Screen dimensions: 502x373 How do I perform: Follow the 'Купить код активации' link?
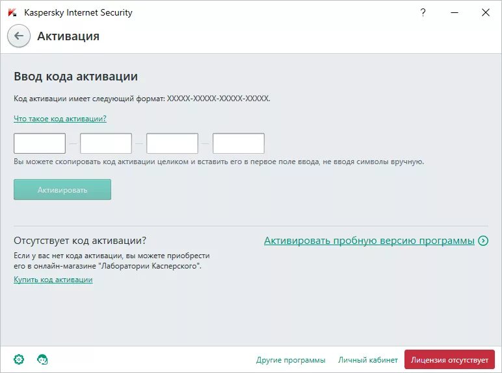pyautogui.click(x=53, y=280)
